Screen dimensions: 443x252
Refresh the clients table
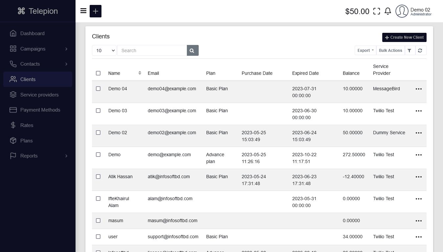pyautogui.click(x=420, y=51)
